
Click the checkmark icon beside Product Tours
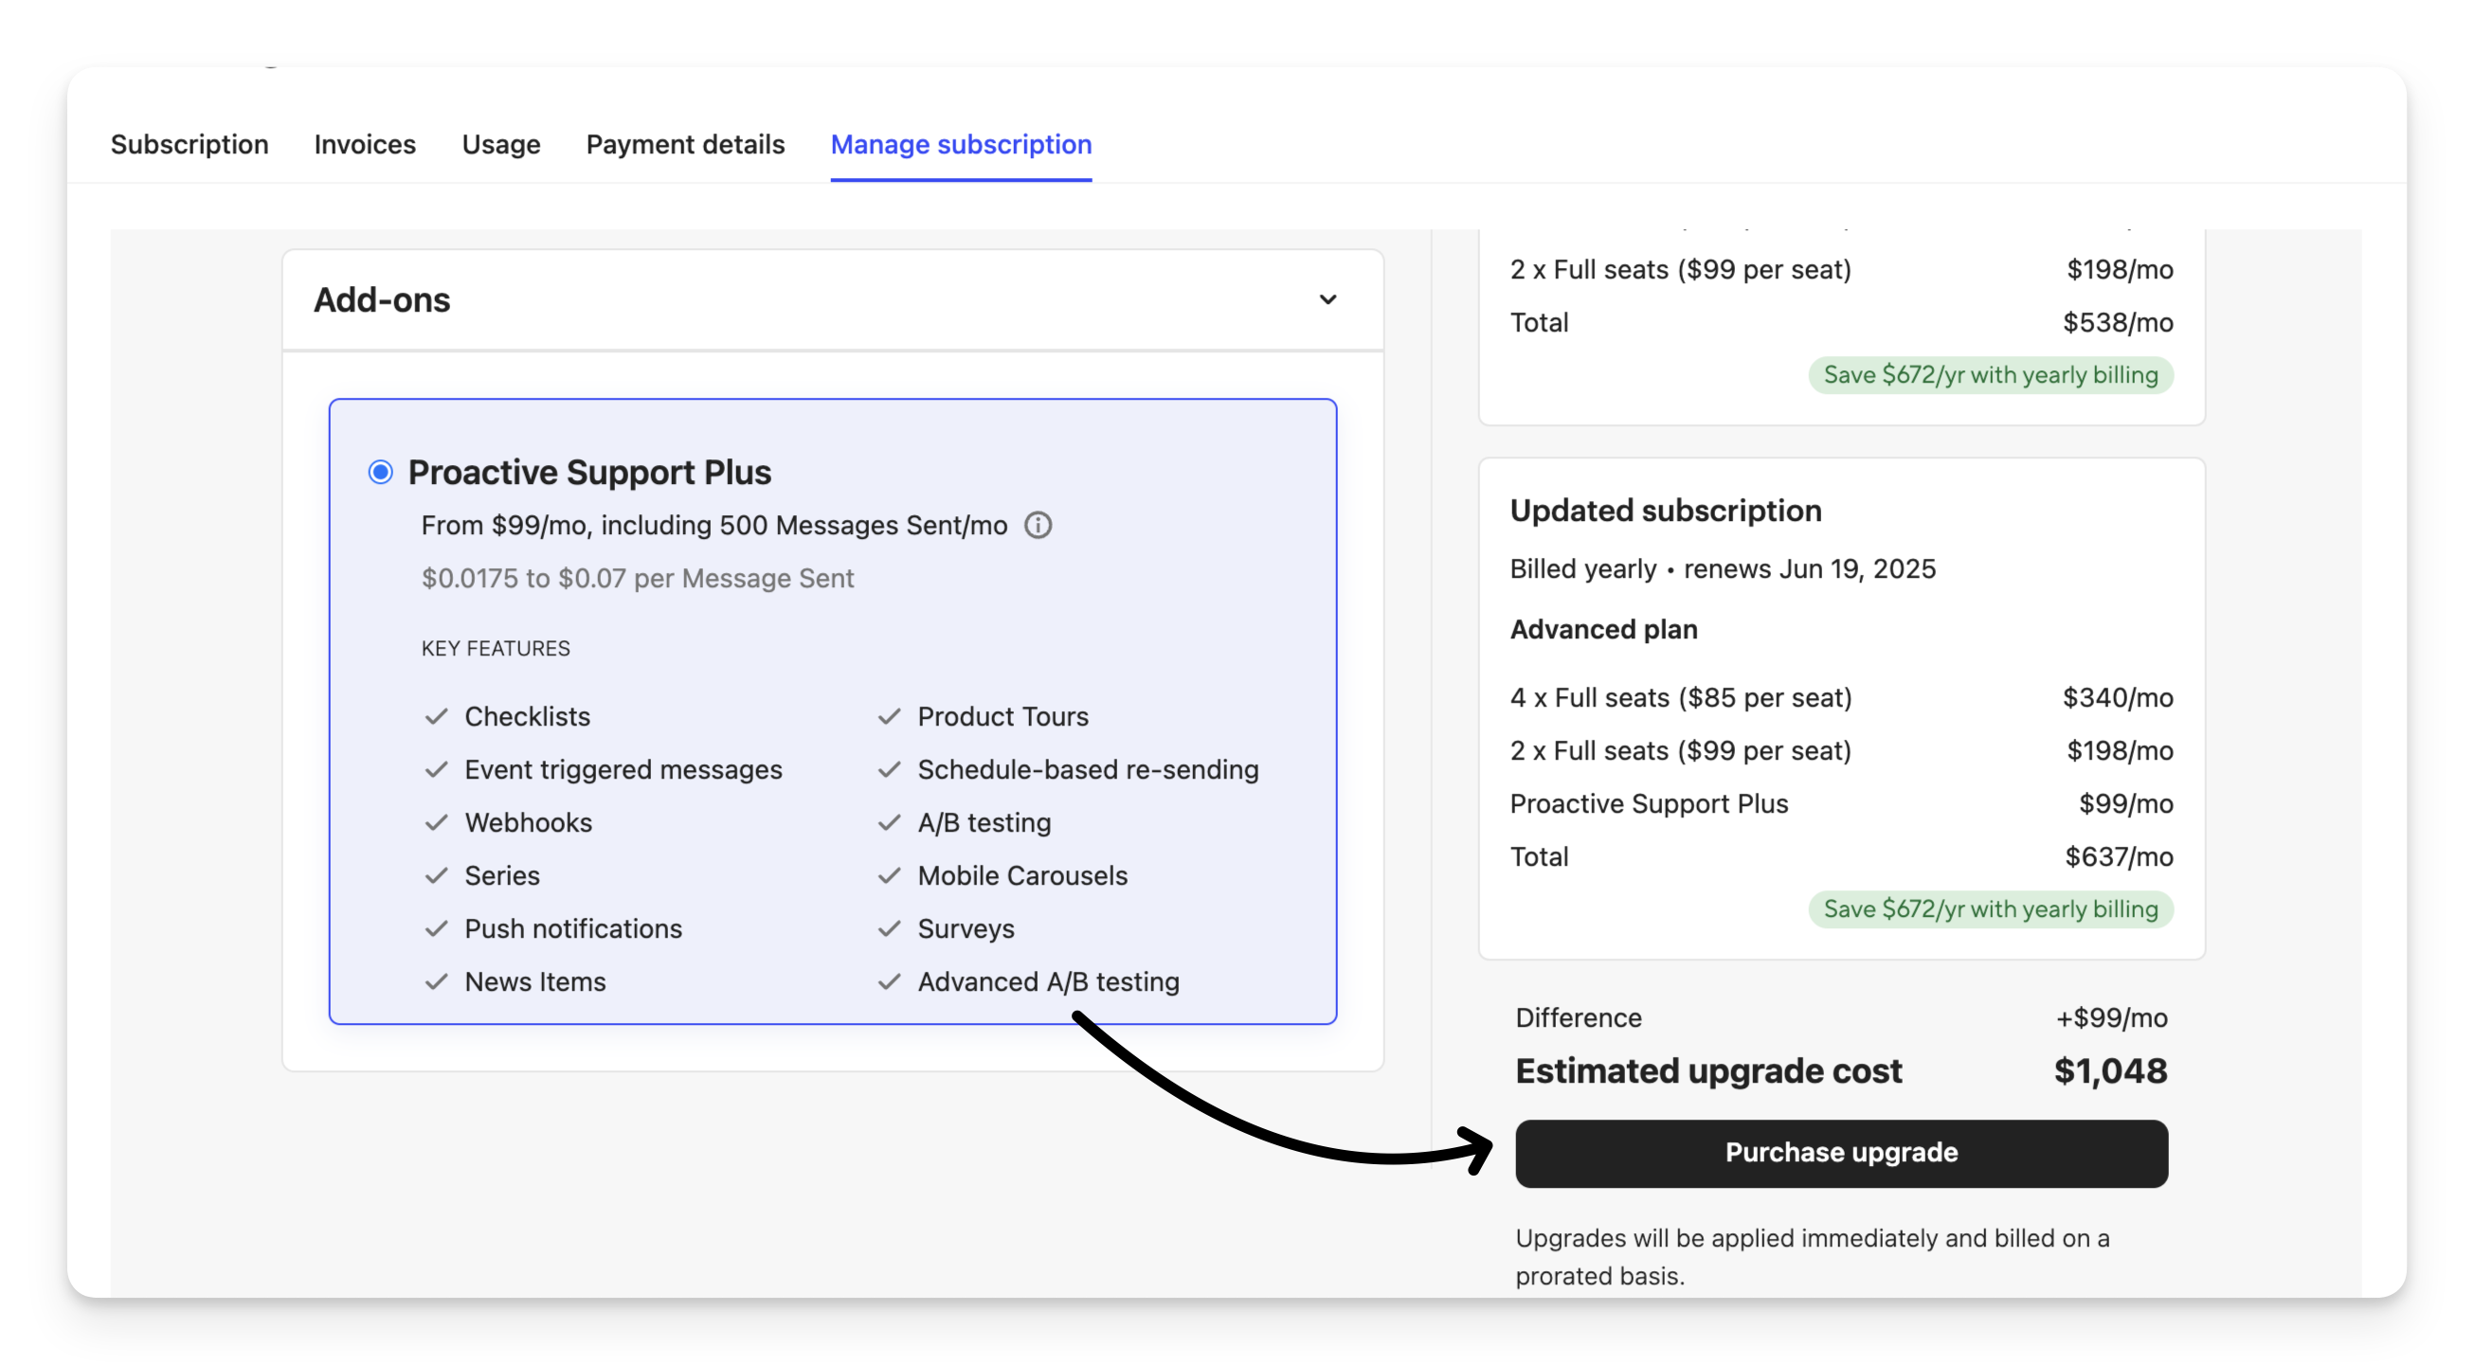[890, 717]
